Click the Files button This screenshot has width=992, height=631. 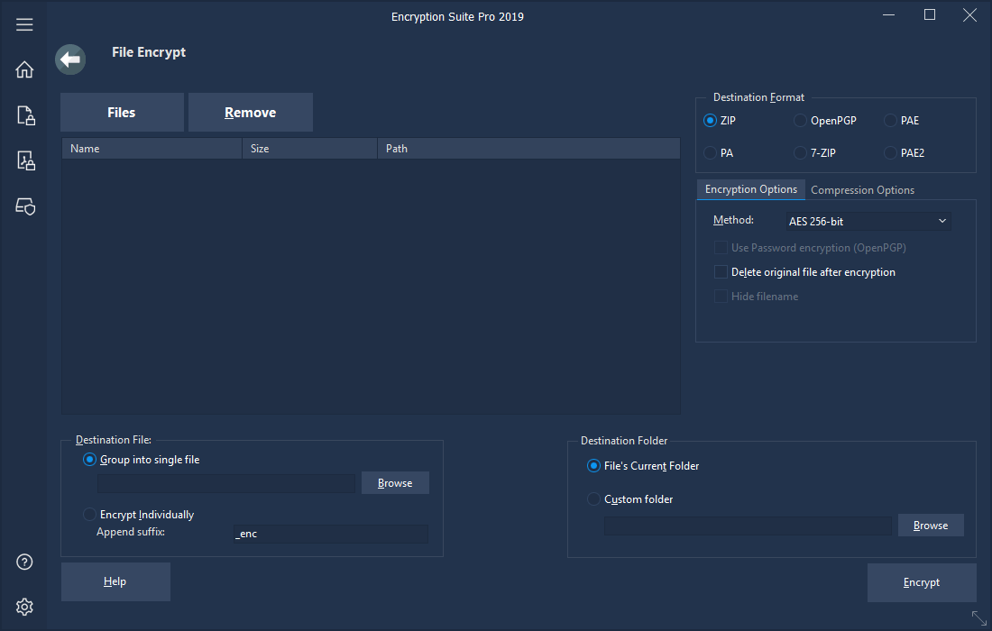122,113
